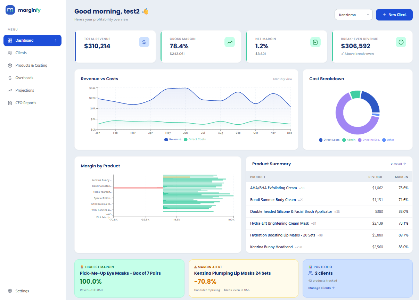The image size is (419, 300).
Task: Click the $310,214 total revenue value
Action: pyautogui.click(x=97, y=46)
